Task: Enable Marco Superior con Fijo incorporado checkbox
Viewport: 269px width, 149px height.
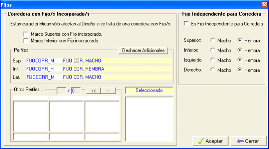Action: pos(26,34)
